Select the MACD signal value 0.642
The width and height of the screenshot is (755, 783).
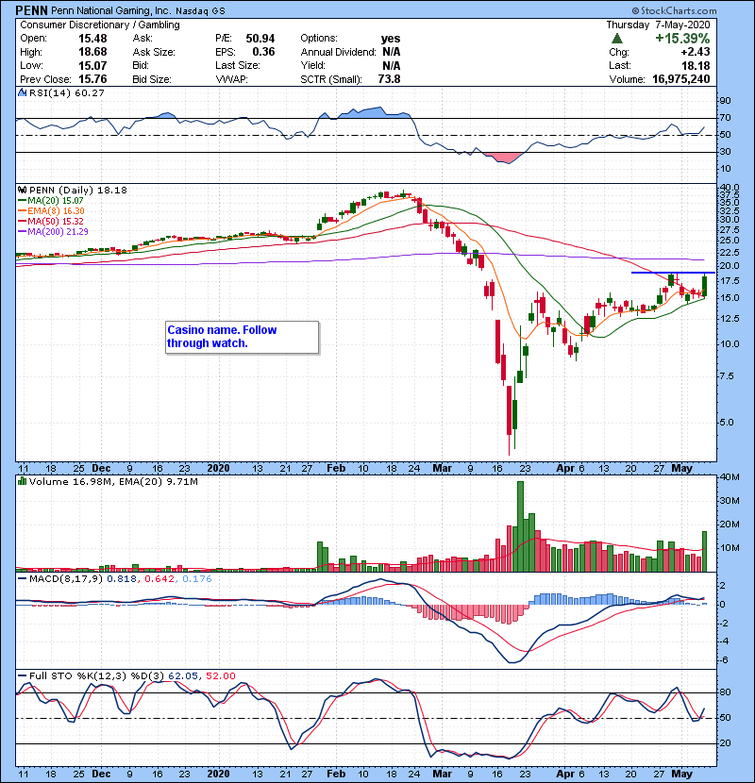[x=159, y=579]
